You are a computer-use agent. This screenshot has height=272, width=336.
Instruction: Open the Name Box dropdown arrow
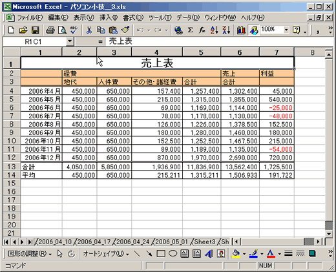[70, 41]
